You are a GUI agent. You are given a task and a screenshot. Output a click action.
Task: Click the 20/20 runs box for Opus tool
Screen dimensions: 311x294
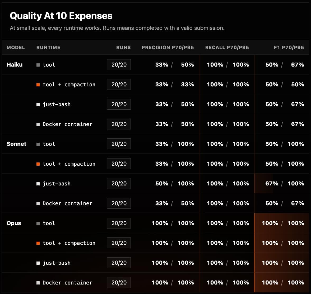click(x=119, y=223)
